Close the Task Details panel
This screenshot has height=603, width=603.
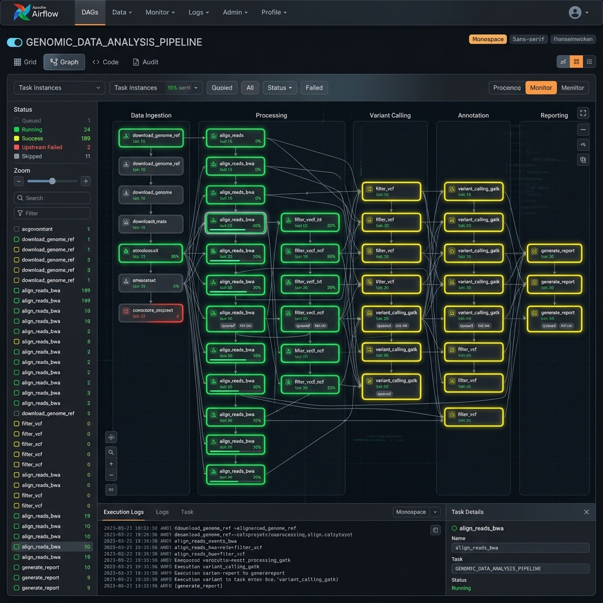[x=587, y=512]
